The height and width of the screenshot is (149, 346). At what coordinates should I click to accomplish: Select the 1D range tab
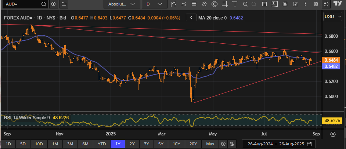point(8,144)
